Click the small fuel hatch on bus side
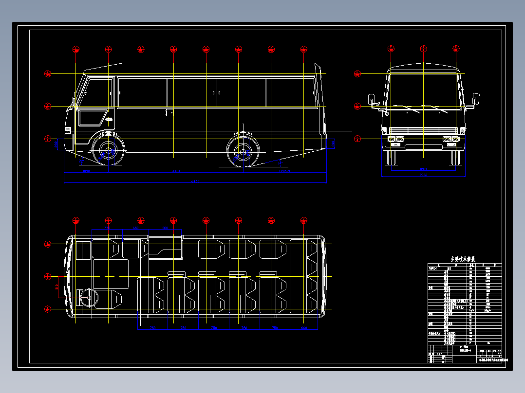 click(170, 112)
